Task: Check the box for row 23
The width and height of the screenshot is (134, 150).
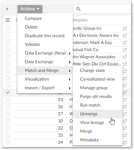Action: coord(8,99)
